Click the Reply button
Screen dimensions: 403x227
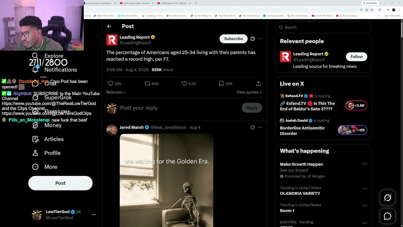(252, 108)
